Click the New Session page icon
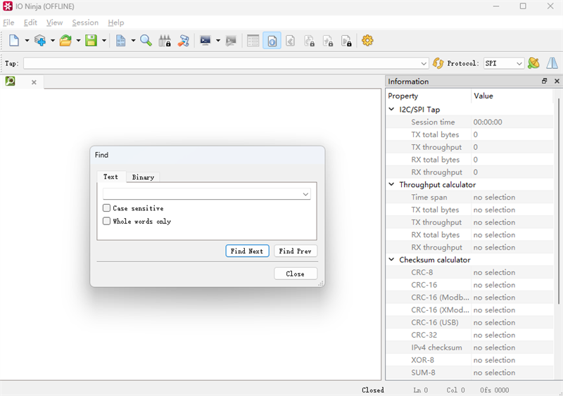Viewport: 563px width, 396px height. coord(14,41)
